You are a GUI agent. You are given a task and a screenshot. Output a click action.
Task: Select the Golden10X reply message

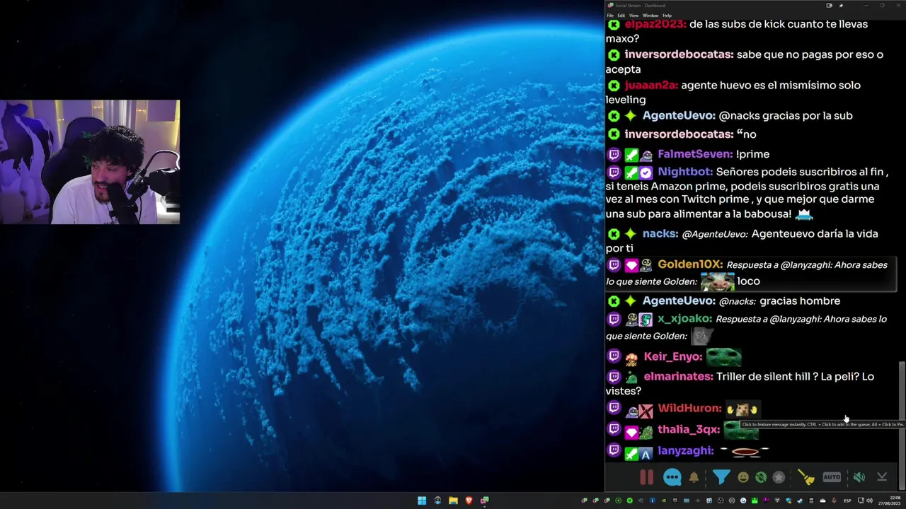751,273
